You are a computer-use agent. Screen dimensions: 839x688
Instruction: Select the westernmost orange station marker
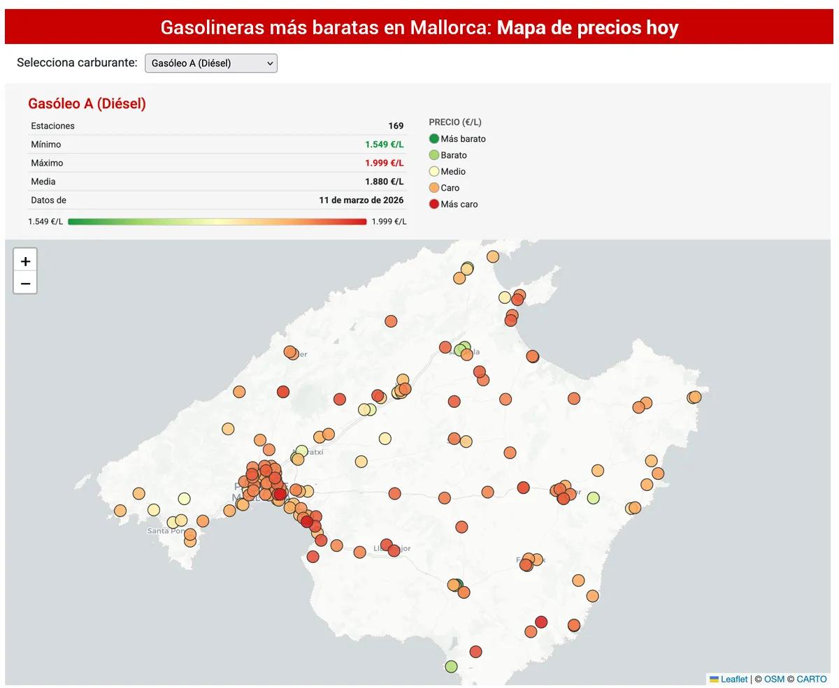click(x=120, y=511)
